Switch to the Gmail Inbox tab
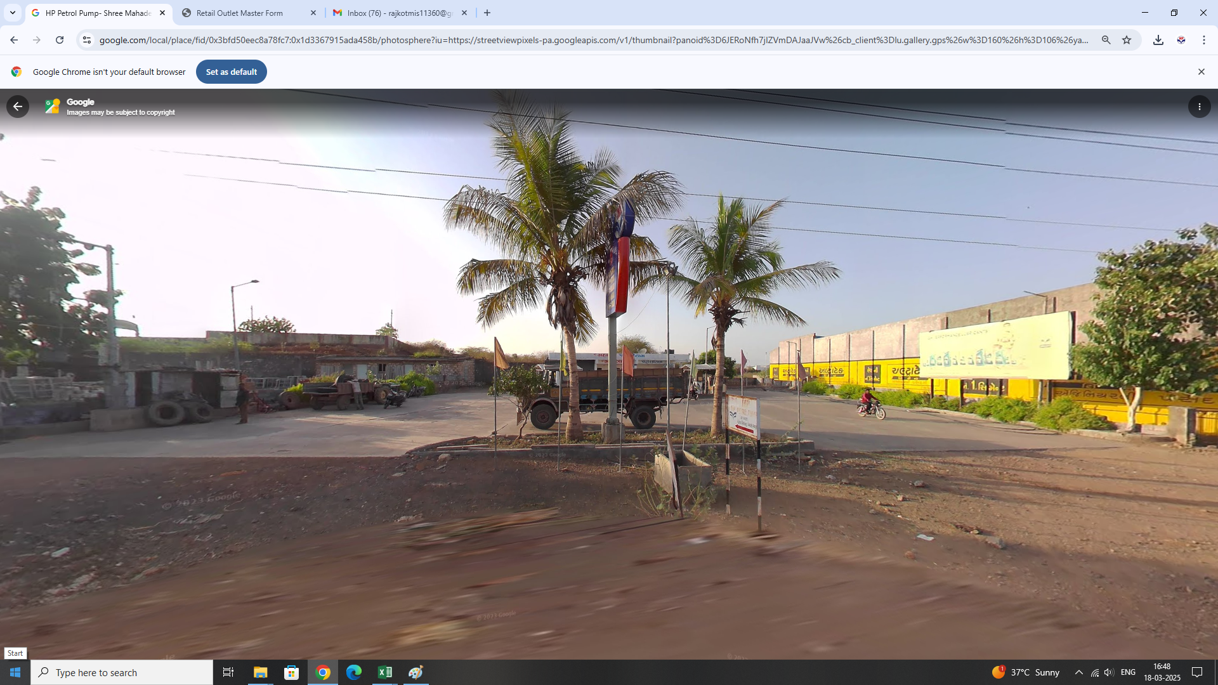The width and height of the screenshot is (1218, 685). [x=393, y=13]
